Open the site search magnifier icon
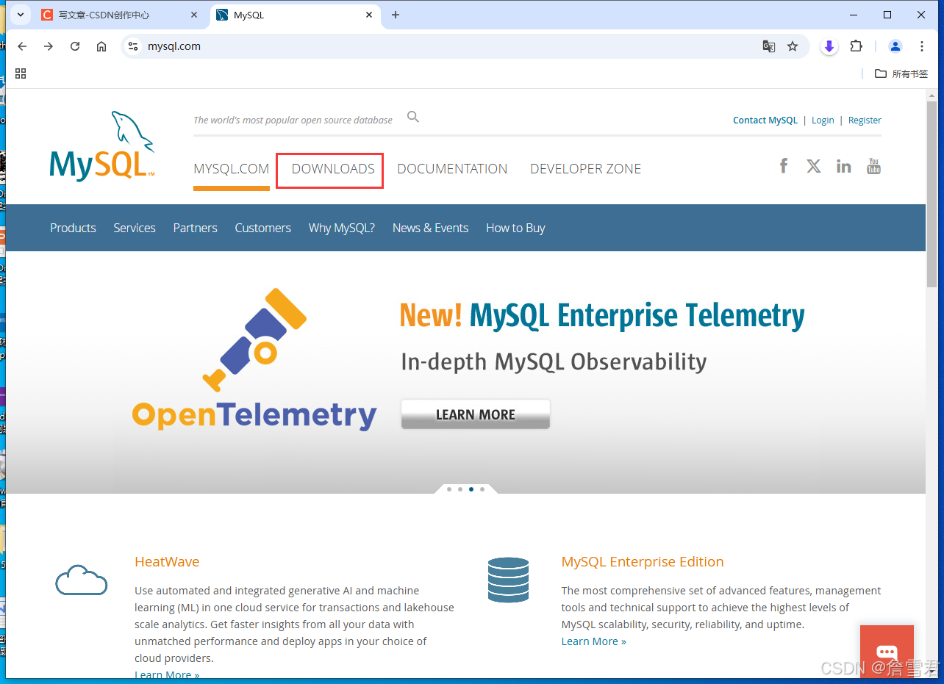The height and width of the screenshot is (684, 944). pyautogui.click(x=413, y=117)
